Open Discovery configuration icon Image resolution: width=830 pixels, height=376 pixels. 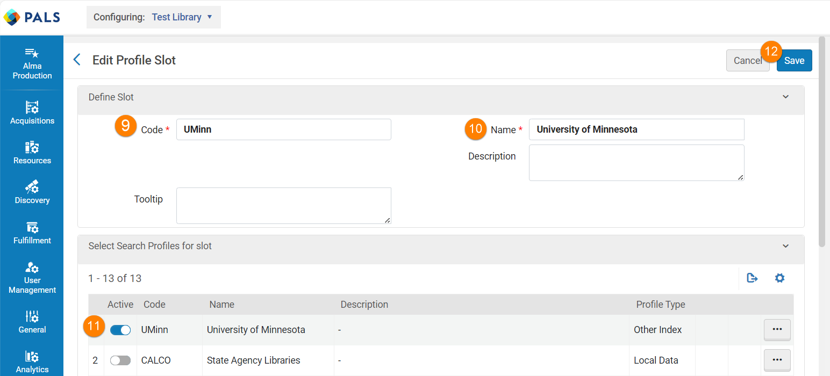point(32,187)
